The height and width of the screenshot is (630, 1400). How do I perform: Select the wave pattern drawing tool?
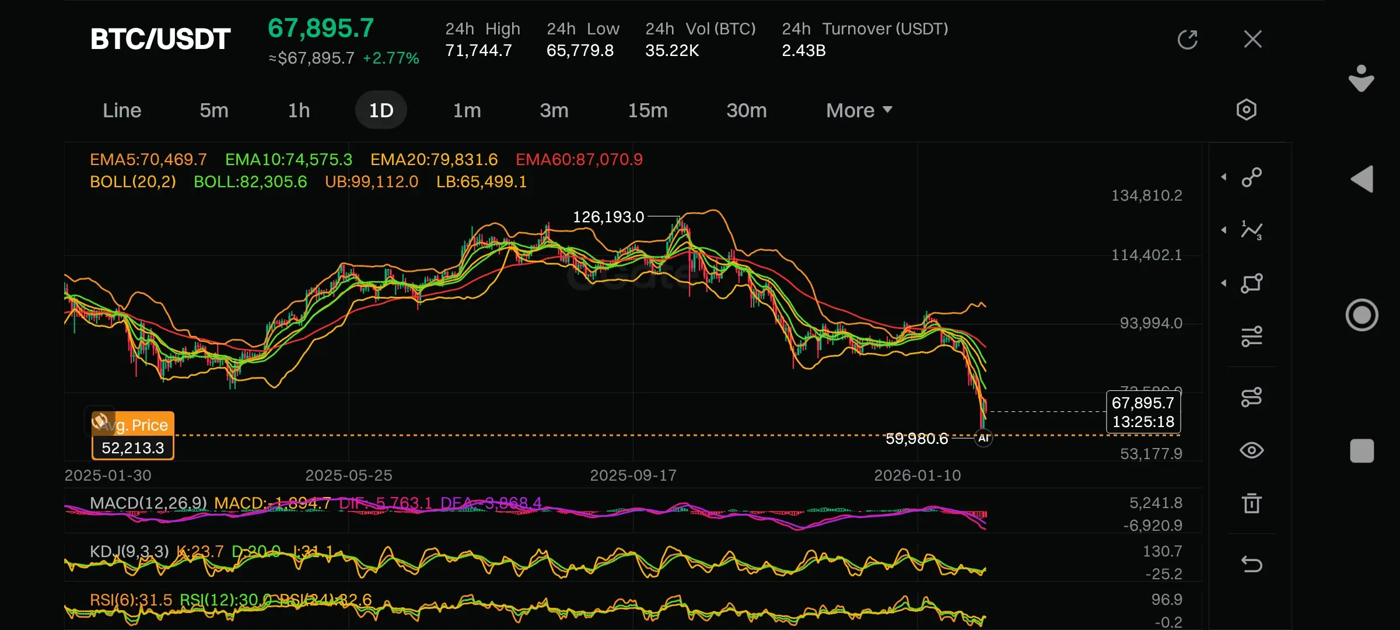[1251, 230]
